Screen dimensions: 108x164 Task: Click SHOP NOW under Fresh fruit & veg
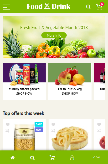[70, 94]
